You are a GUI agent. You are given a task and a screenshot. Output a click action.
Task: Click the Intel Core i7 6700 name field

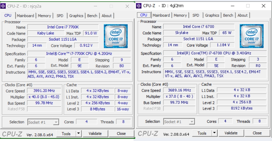click(199, 27)
